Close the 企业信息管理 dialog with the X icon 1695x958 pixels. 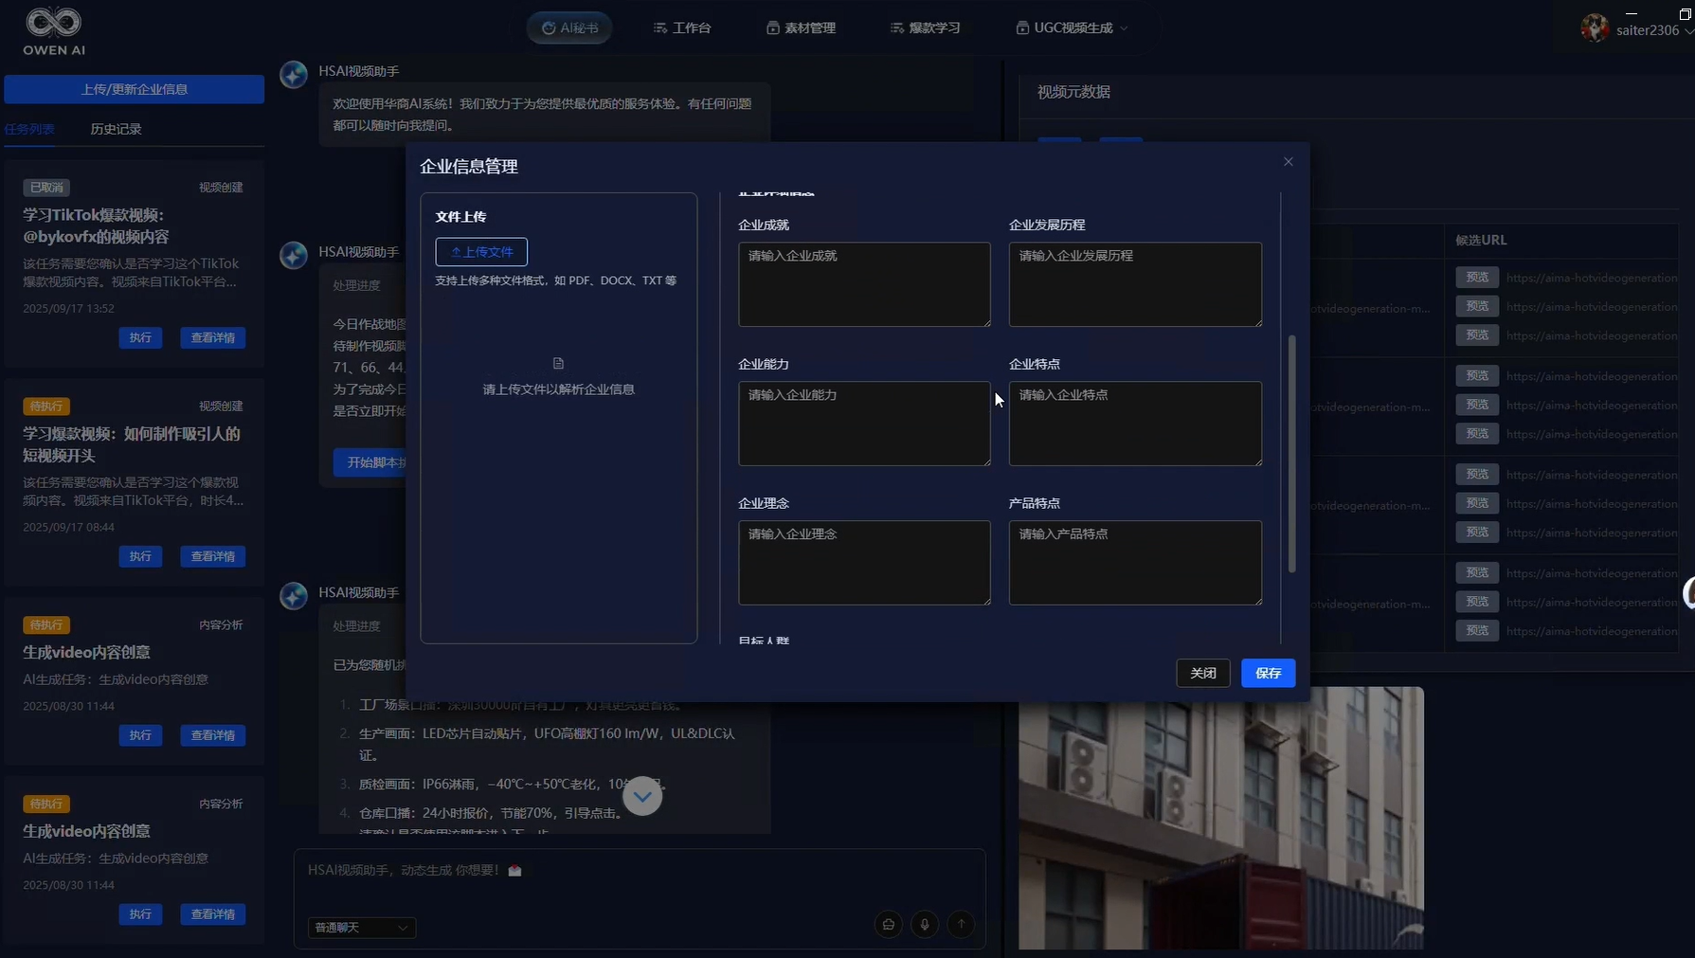pyautogui.click(x=1288, y=162)
